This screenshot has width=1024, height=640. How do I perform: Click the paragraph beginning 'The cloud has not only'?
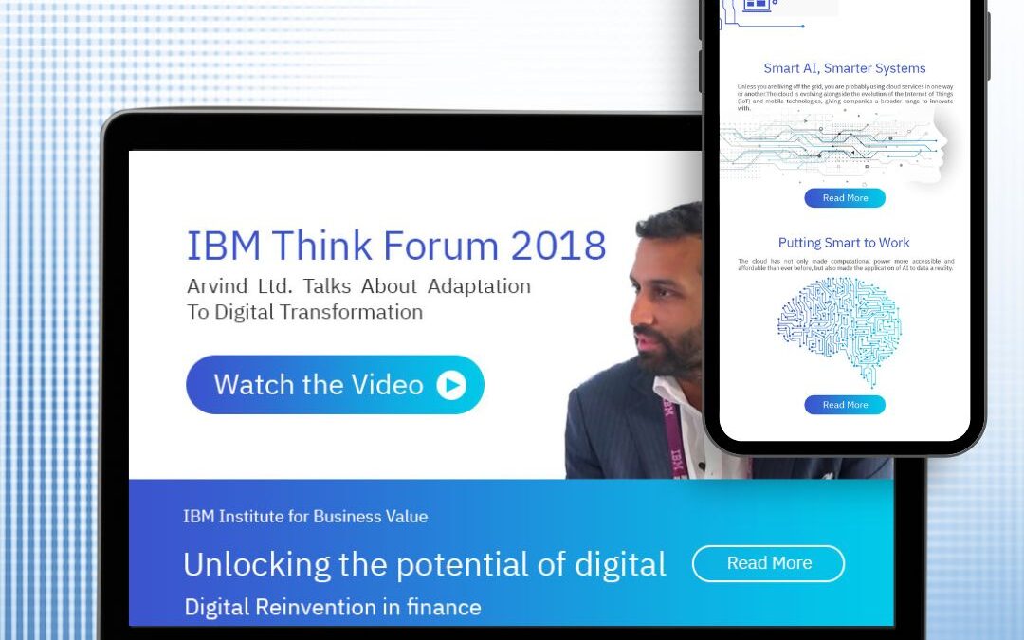pos(846,265)
